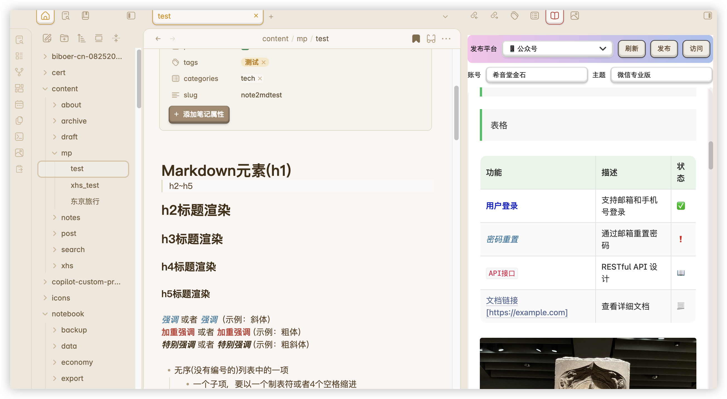Expand the archive folder
Viewport: 727px width, 399px height.
click(55, 121)
